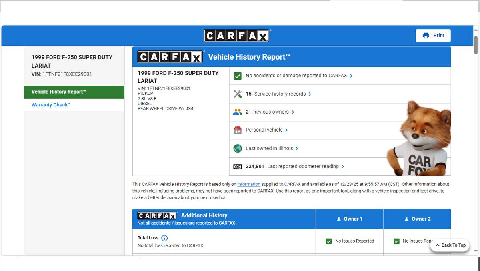
Task: Click the Back To Top button
Action: [x=450, y=245]
